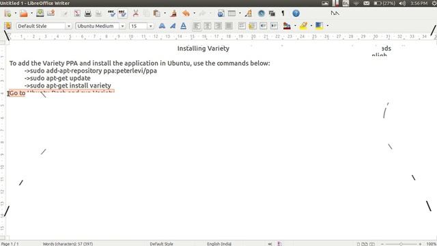437x246 pixels.
Task: Toggle AutoSpellcheck button
Action: [122, 14]
